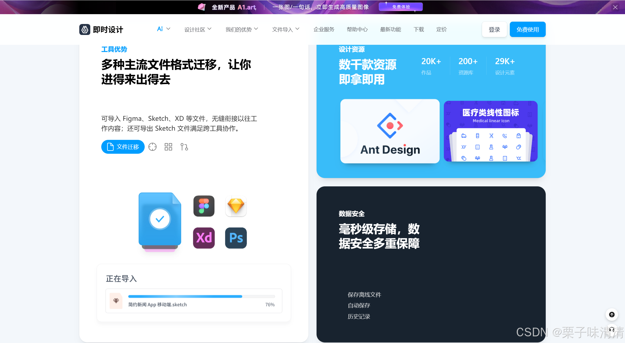Click the Adobe XD icon
The width and height of the screenshot is (625, 343).
click(204, 238)
